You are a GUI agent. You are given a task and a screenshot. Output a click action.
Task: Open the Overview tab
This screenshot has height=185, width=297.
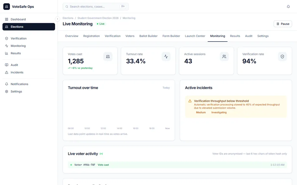tap(71, 36)
